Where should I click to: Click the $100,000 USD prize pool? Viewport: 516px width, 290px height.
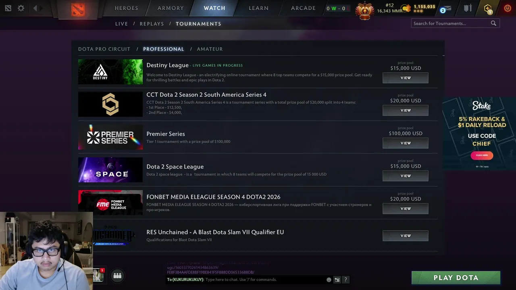(x=406, y=133)
